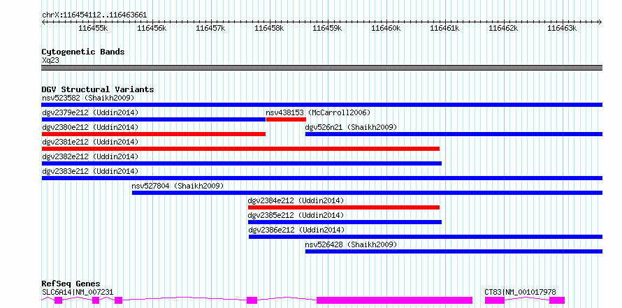The image size is (622, 308).
Task: Click the Xq23 band label
Action: (51, 61)
